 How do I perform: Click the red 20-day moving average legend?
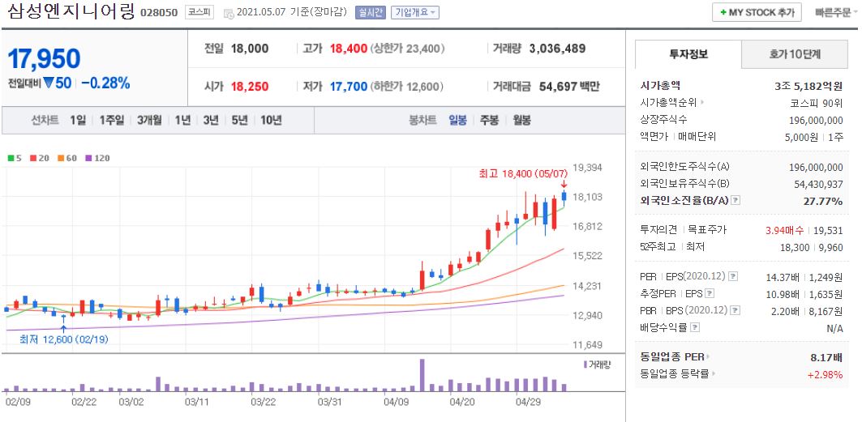point(40,158)
